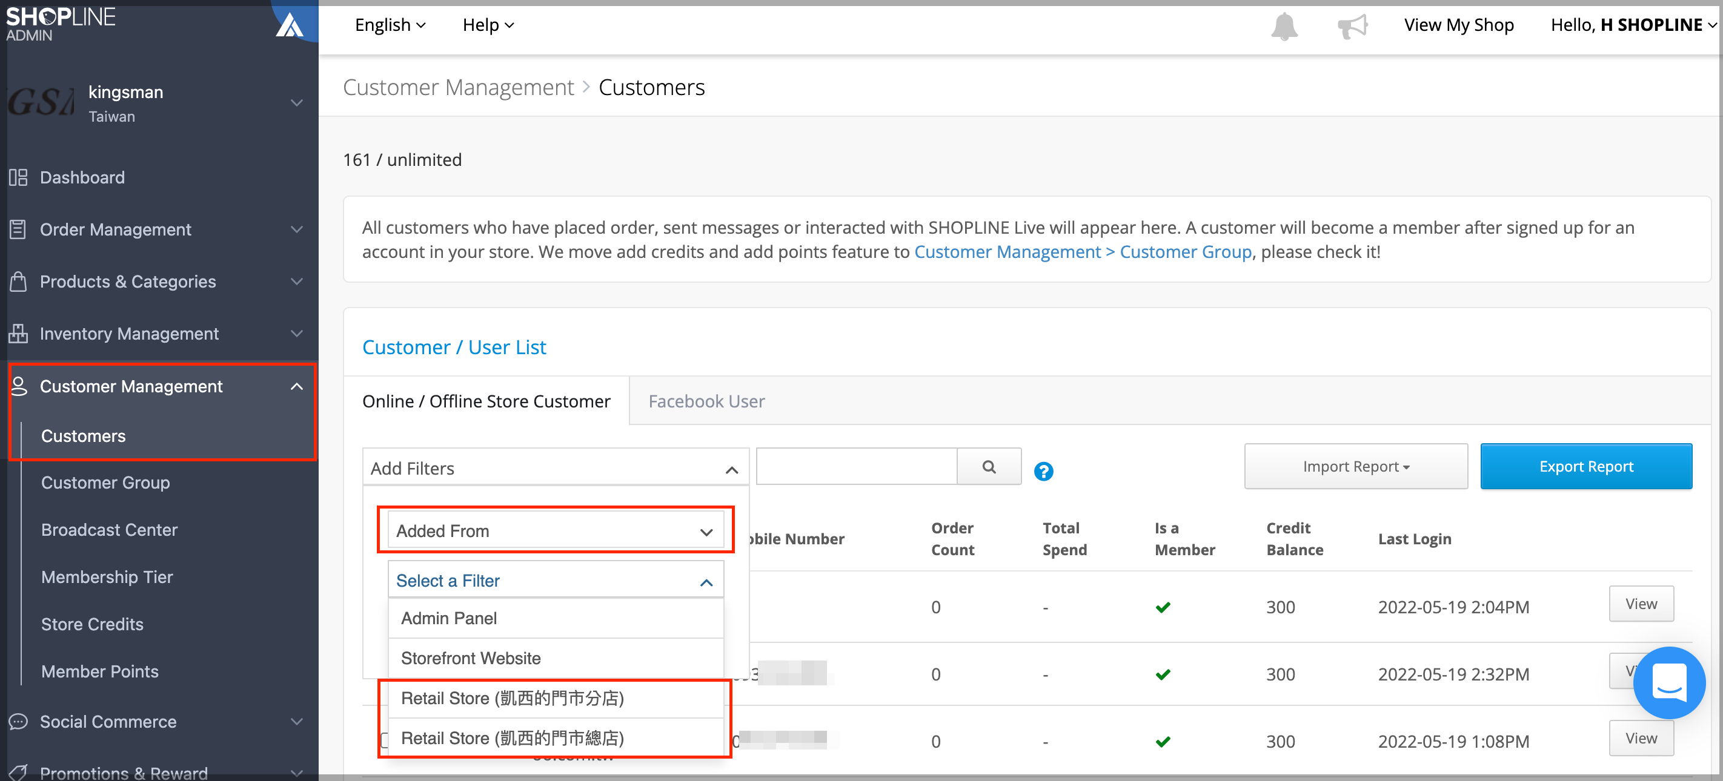Screen dimensions: 1723x781
Task: Open the Hello, H SHOPLINE account menu
Action: pos(1633,25)
